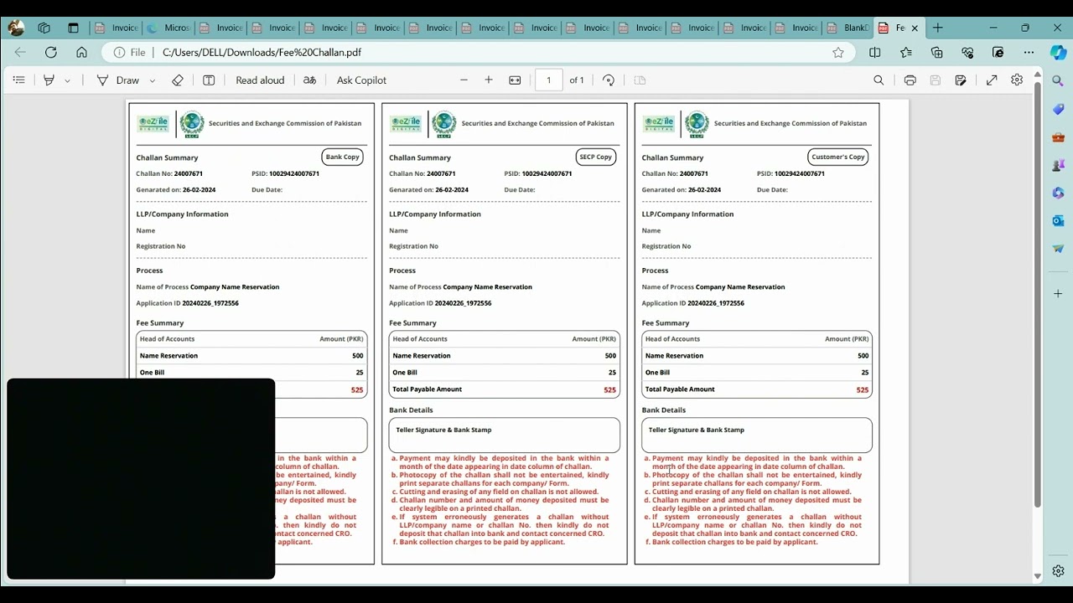
Task: Enter full screen PDF mode
Action: point(992,80)
